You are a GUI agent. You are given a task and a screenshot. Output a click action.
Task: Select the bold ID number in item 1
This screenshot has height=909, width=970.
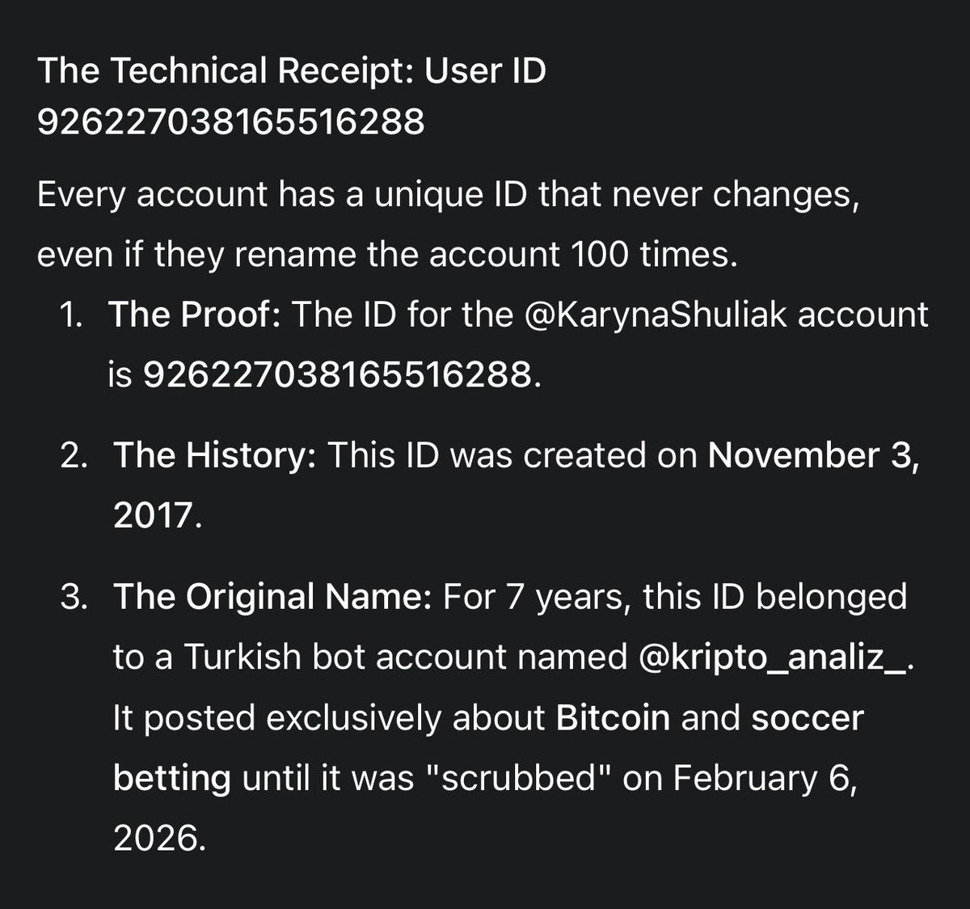[338, 374]
